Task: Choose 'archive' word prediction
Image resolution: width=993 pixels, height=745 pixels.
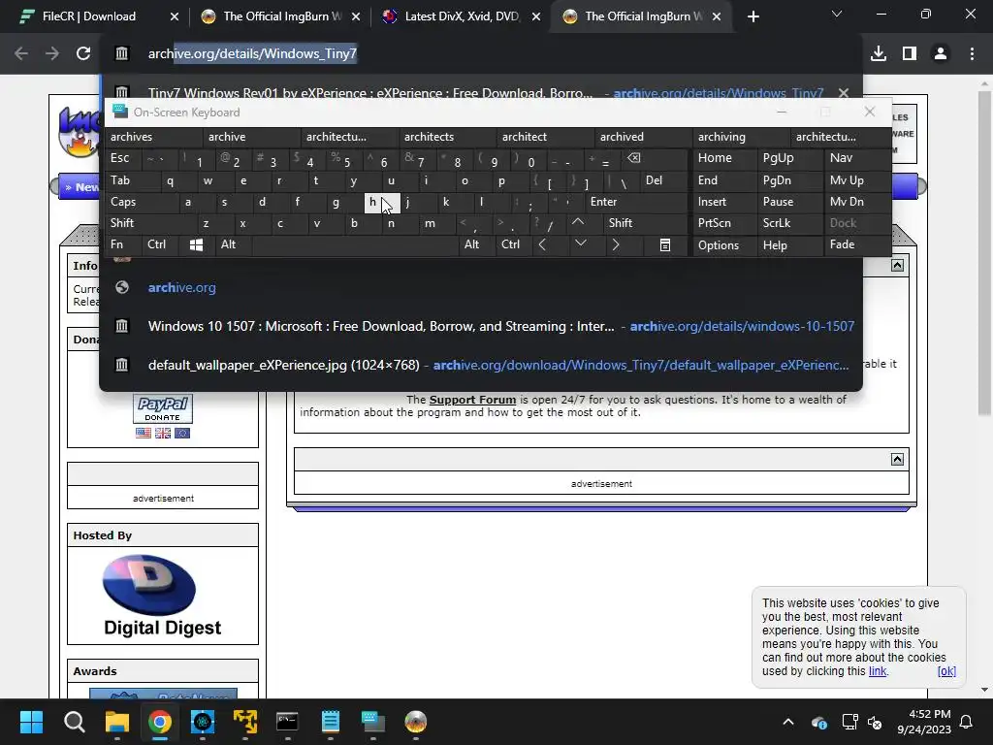Action: coord(252,137)
